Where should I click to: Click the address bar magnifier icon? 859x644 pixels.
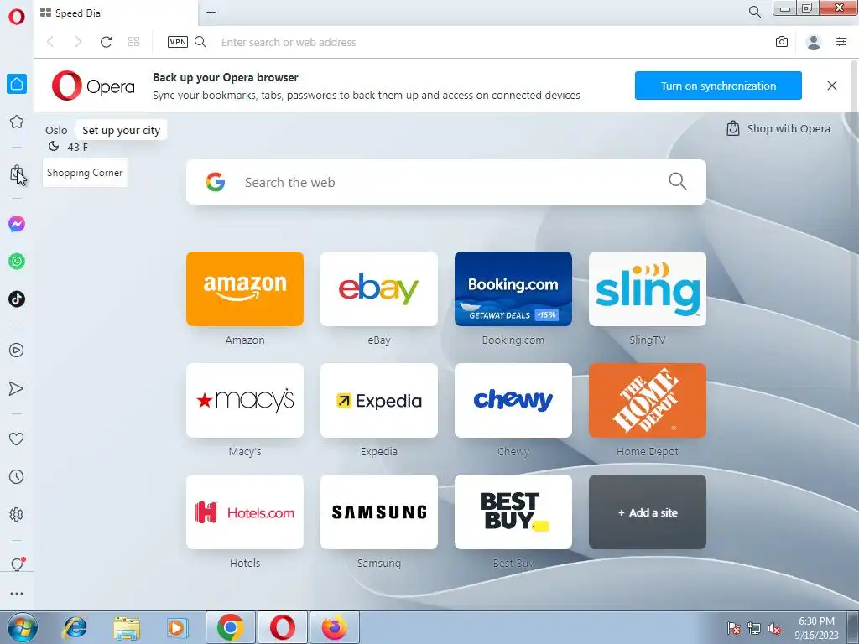pyautogui.click(x=200, y=42)
